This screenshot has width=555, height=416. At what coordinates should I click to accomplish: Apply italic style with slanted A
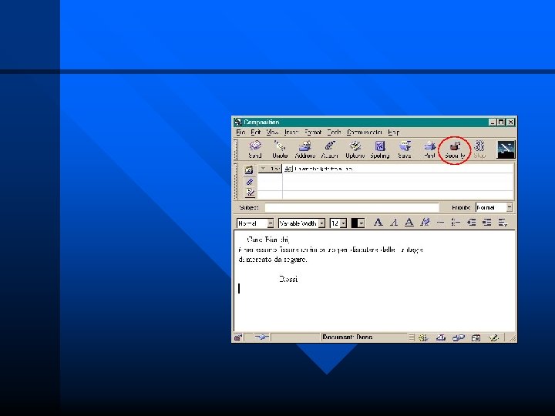coord(394,223)
